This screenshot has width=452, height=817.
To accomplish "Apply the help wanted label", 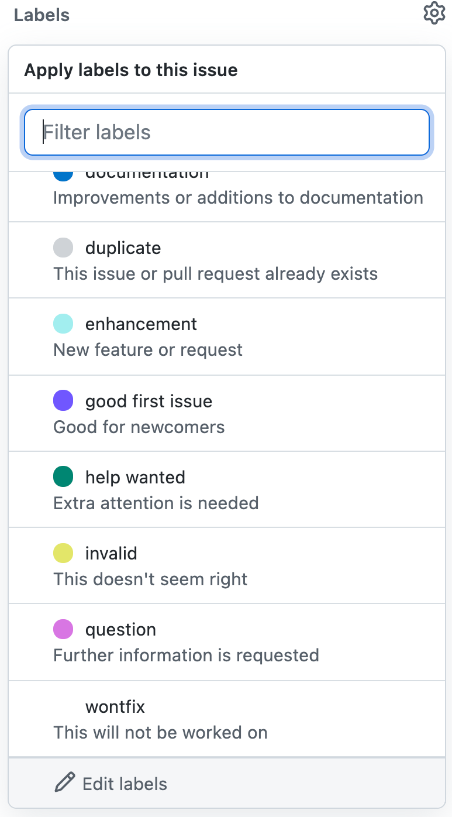I will 227,489.
